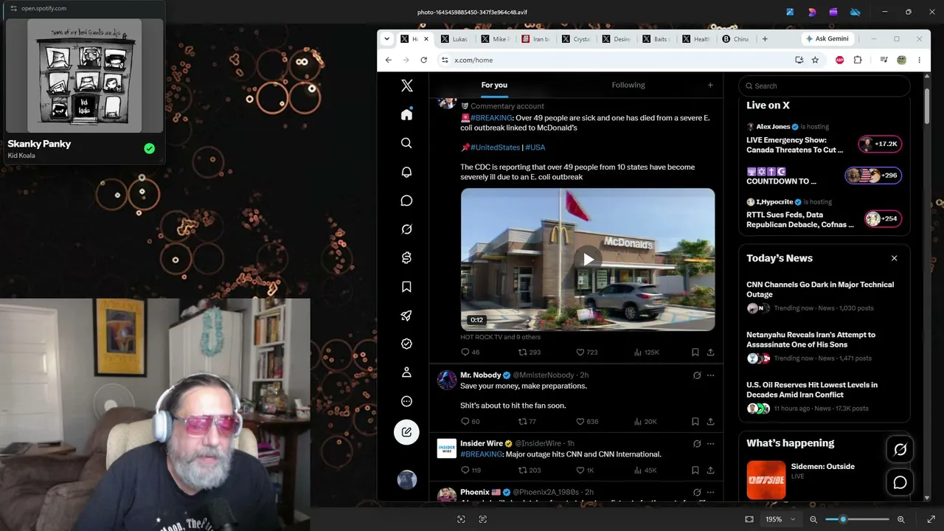944x531 pixels.
Task: Open Chat bubble icon in X sidebar
Action: pos(406,201)
